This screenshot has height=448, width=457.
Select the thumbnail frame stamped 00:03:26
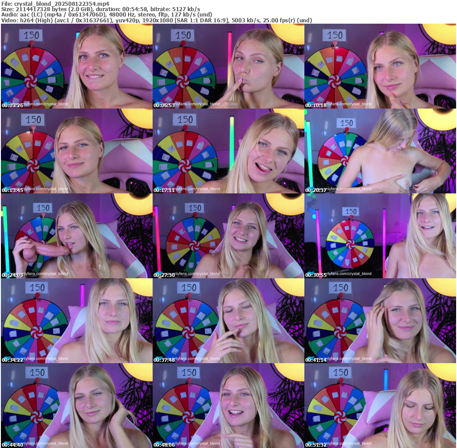click(x=77, y=66)
